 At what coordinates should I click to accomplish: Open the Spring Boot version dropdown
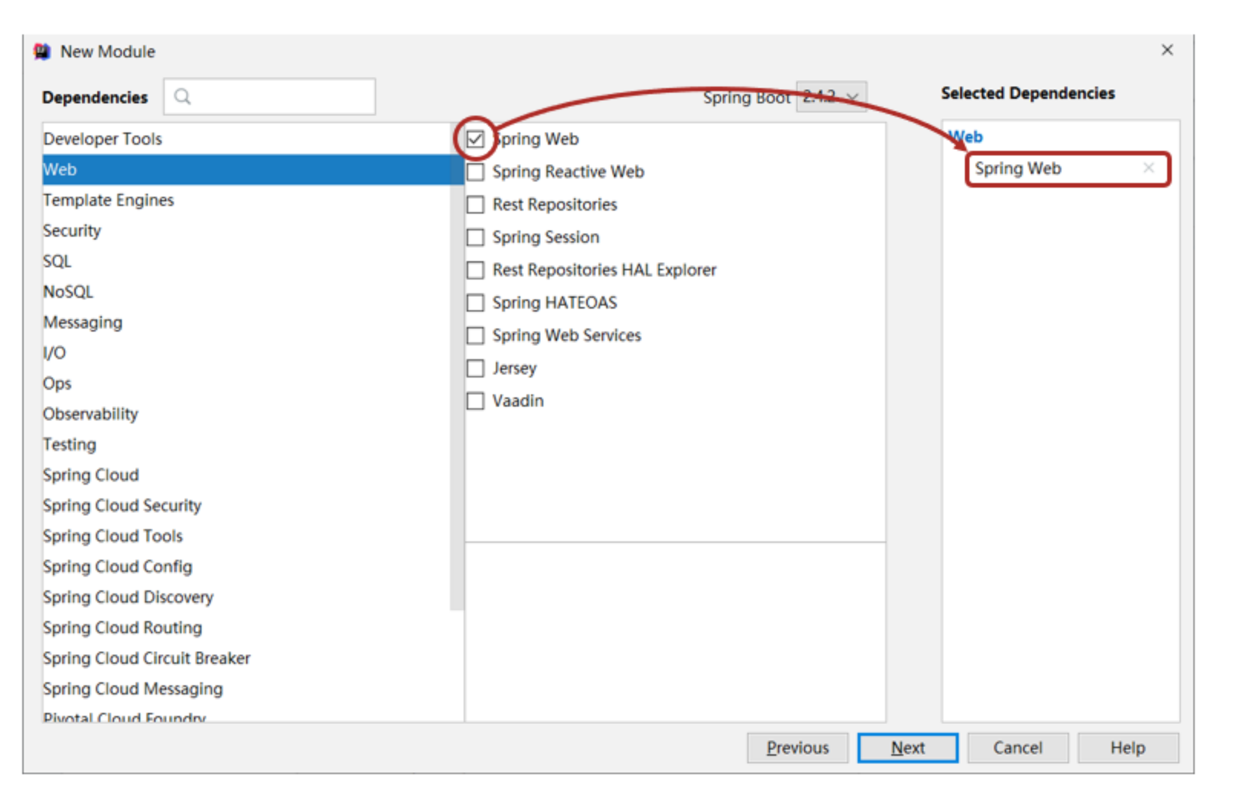[x=832, y=97]
